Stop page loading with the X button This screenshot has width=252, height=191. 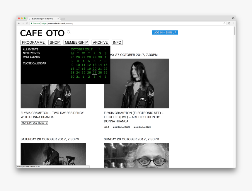(27, 23)
